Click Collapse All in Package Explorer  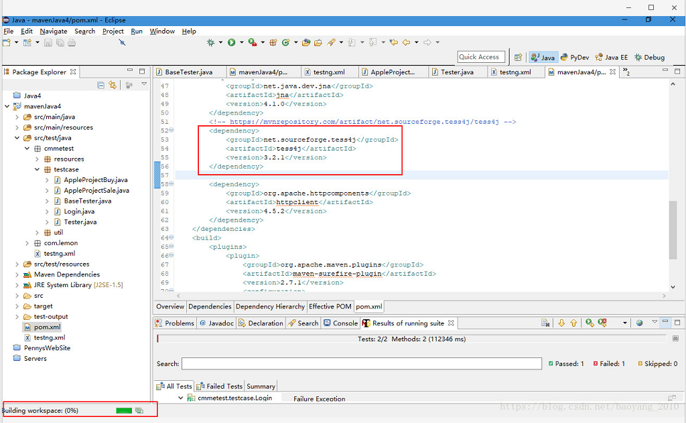coord(100,85)
